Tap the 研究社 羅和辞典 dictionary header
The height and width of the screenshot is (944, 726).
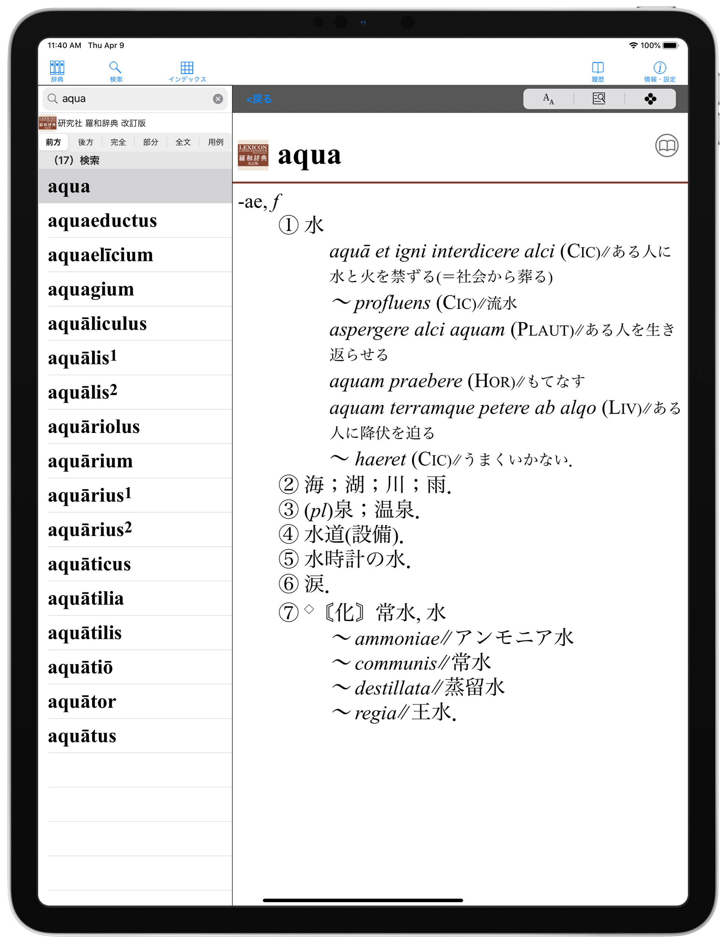(101, 123)
